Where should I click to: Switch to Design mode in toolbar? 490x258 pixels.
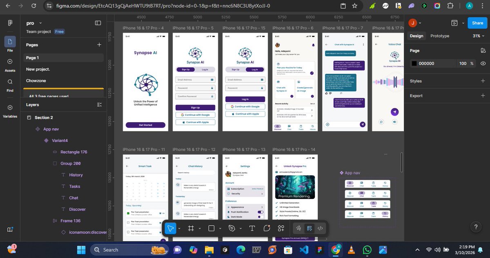310,228
